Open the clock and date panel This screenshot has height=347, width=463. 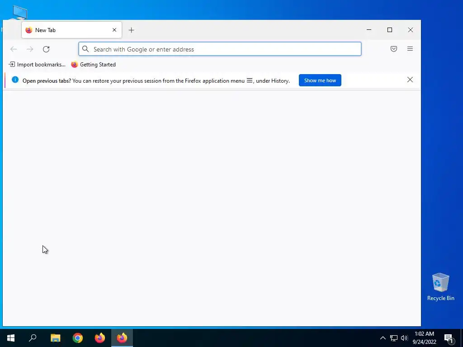tap(424, 338)
